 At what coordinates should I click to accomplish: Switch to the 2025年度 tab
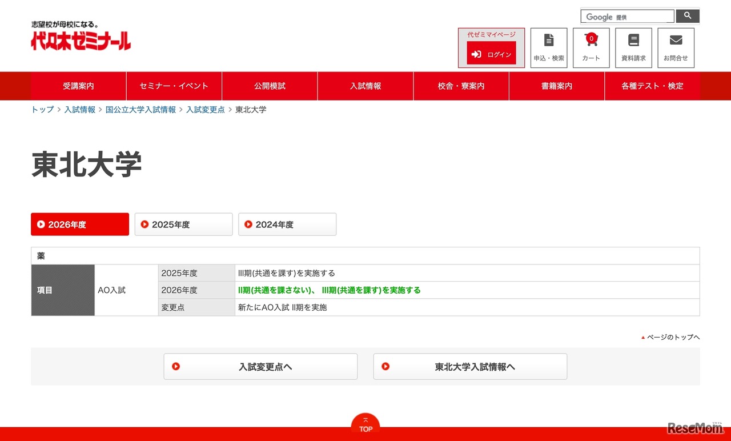click(x=183, y=224)
